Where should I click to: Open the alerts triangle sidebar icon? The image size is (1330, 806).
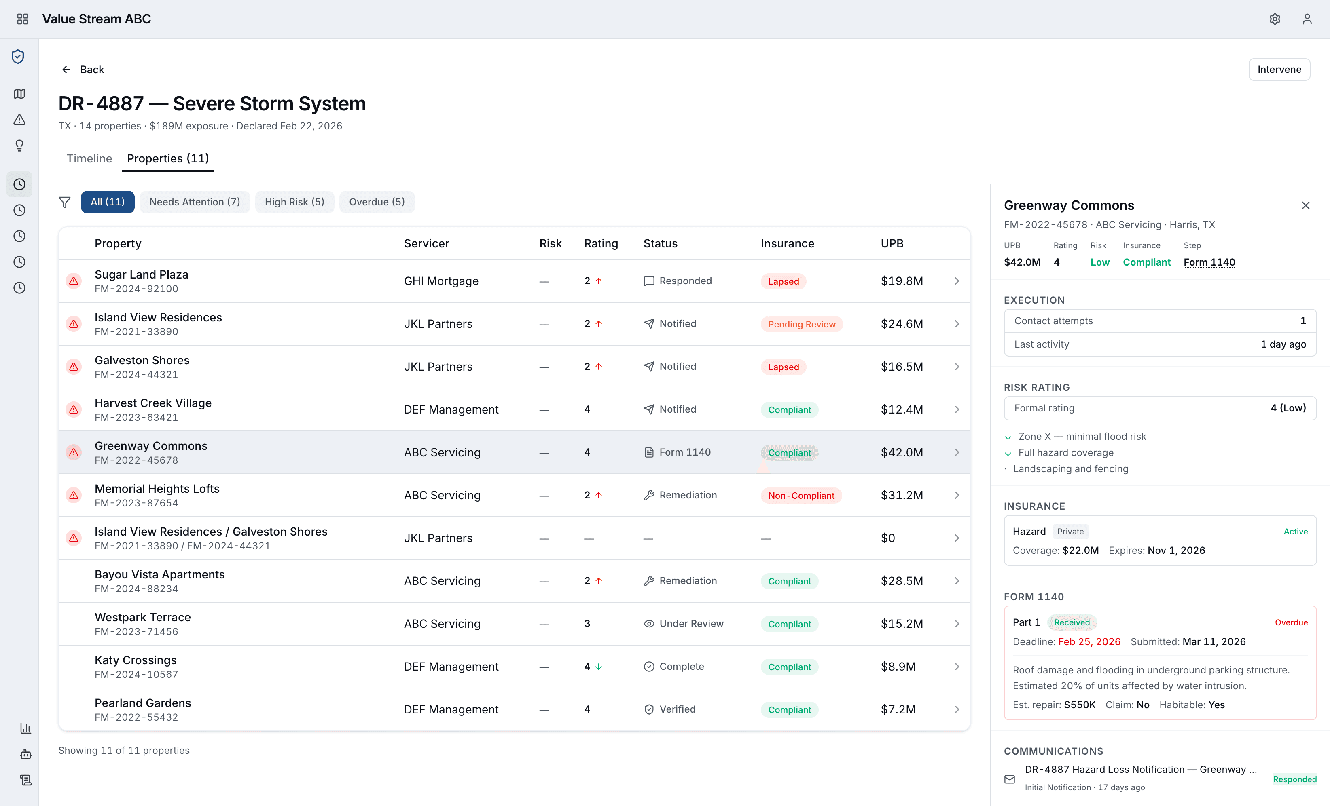pos(19,120)
